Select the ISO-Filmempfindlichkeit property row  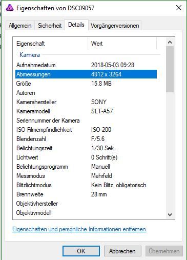coord(86,130)
